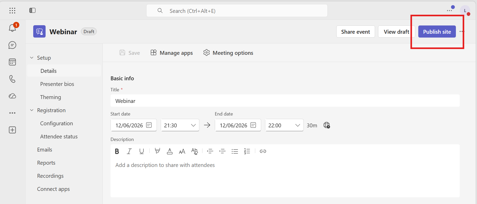
Task: Open the Calendar icon in sidebar
Action: tap(12, 62)
